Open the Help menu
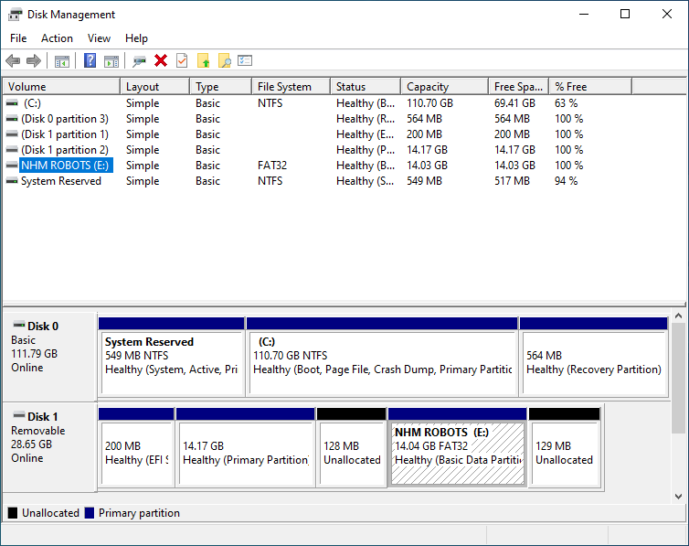The height and width of the screenshot is (546, 689). (136, 38)
